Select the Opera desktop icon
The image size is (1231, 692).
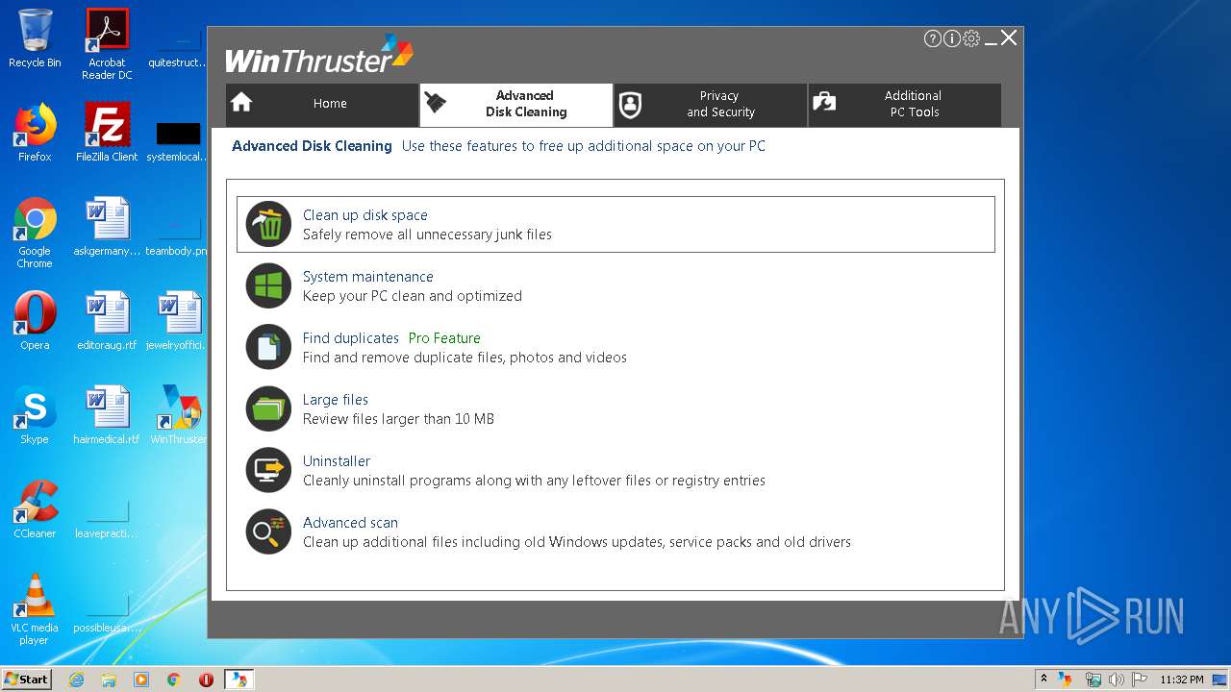pos(35,321)
